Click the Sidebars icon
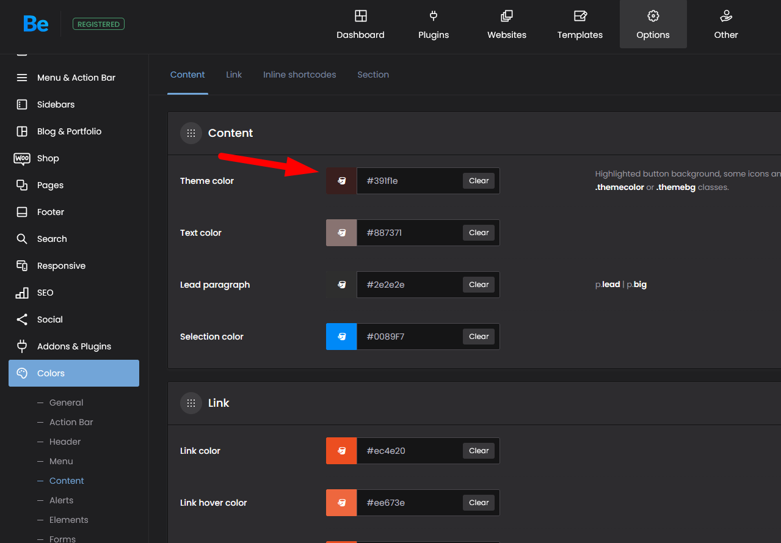This screenshot has height=543, width=781. [x=22, y=104]
